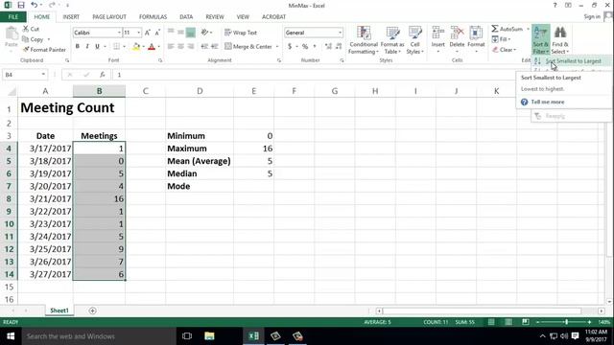Apply the yellow fill color bucket
The height and width of the screenshot is (345, 614).
point(136,47)
